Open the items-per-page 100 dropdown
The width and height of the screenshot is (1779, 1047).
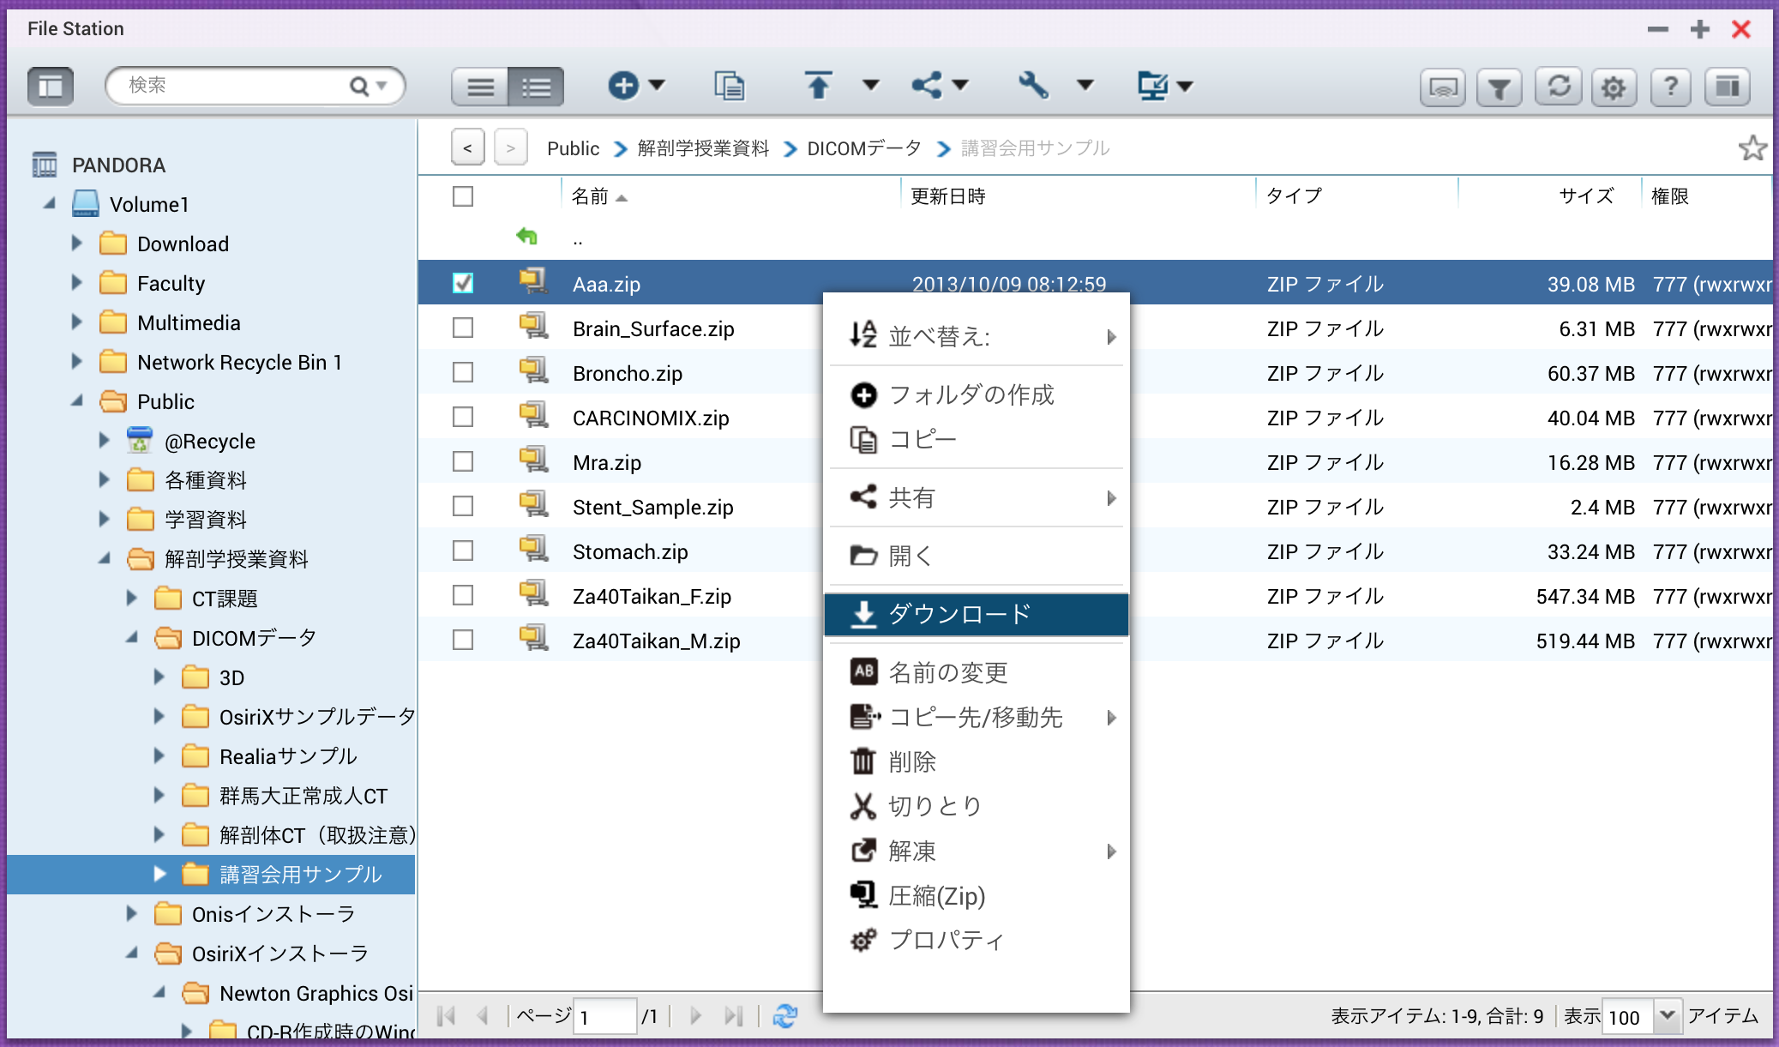(1667, 1016)
